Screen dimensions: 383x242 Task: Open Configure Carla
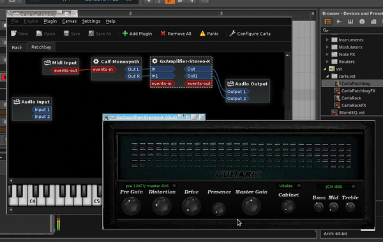tap(250, 34)
